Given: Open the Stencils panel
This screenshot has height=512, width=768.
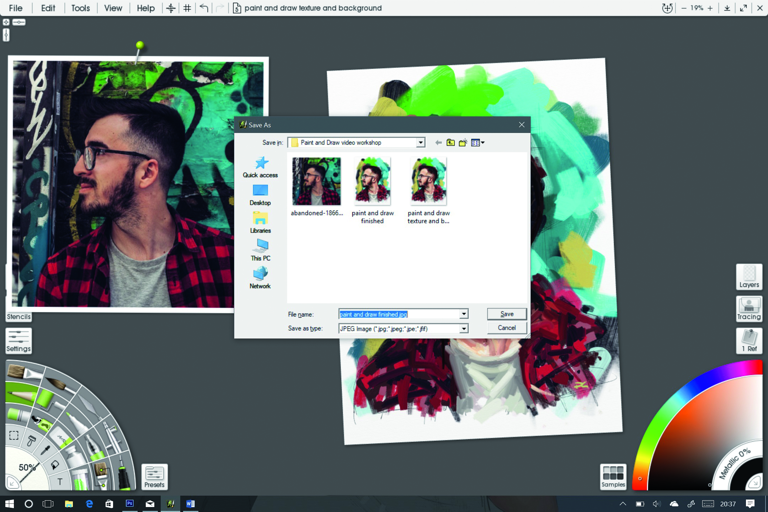Looking at the screenshot, I should click(x=18, y=317).
